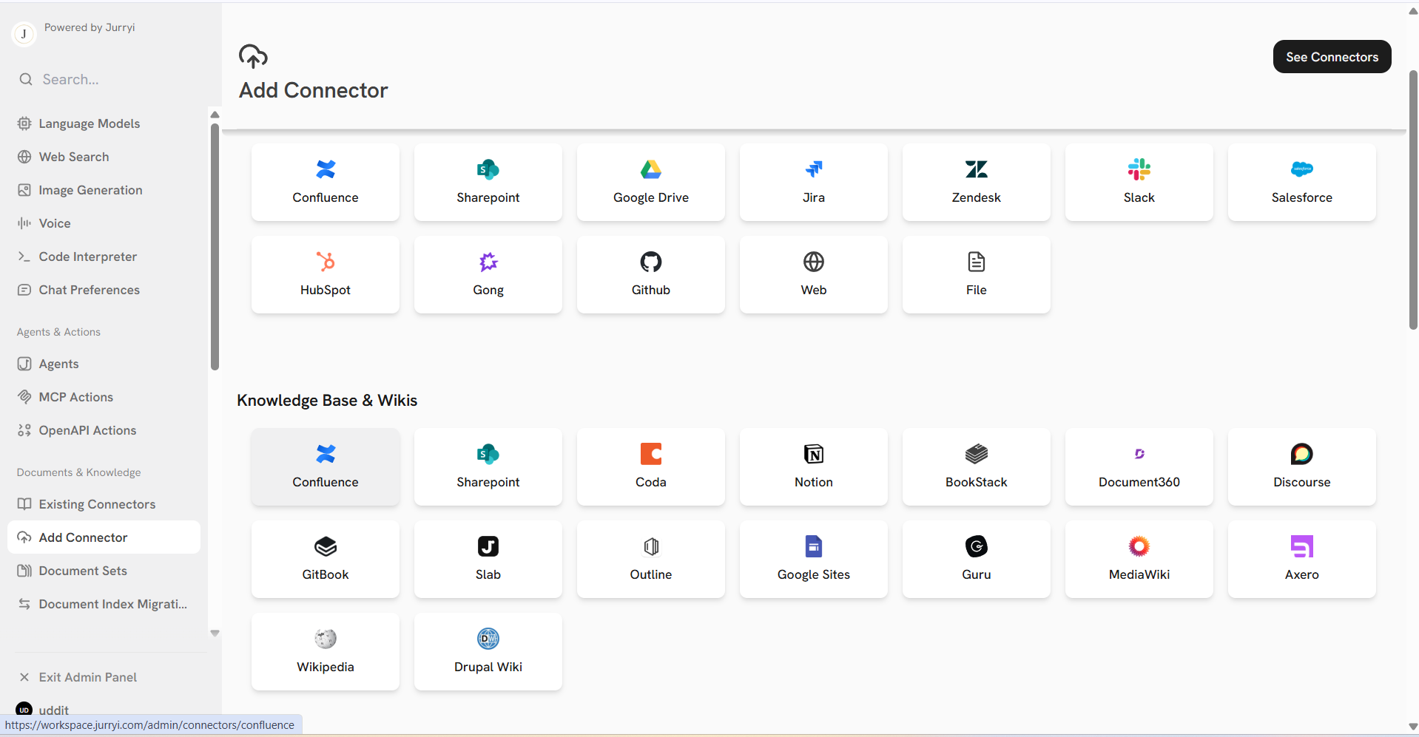Open the BookStack connector icon
The width and height of the screenshot is (1419, 737).
click(977, 454)
